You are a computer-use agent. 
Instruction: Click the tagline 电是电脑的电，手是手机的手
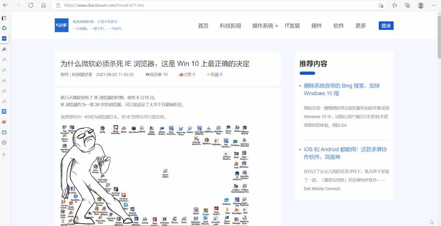coord(95,22)
